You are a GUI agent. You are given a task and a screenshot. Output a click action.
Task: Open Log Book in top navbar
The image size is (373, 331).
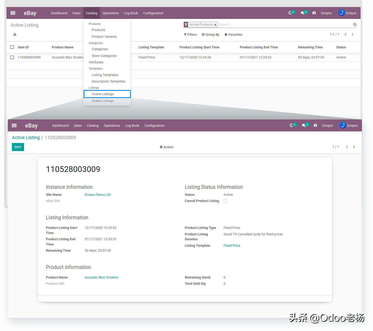[131, 13]
